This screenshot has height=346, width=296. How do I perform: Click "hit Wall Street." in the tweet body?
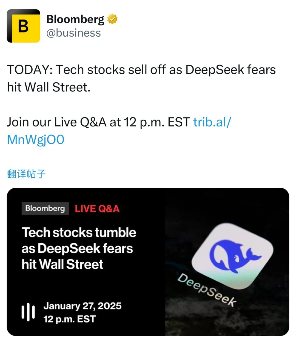click(x=49, y=87)
